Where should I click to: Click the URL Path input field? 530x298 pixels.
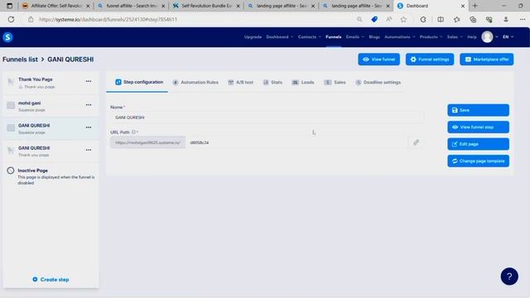point(297,142)
